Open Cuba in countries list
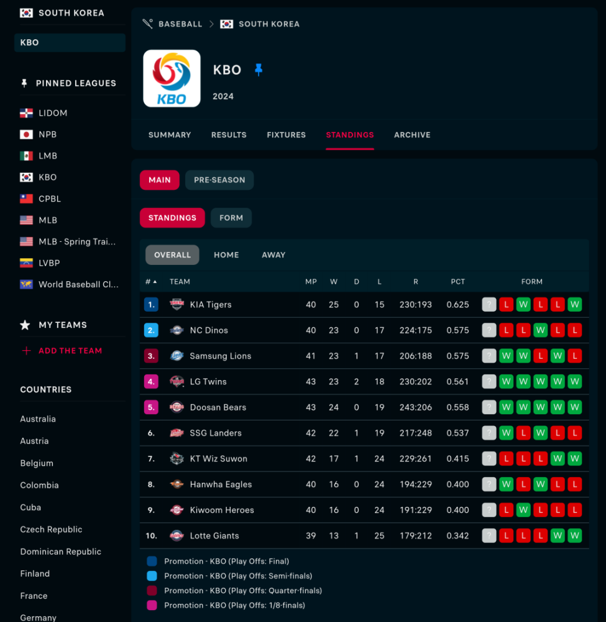606x622 pixels. [30, 508]
